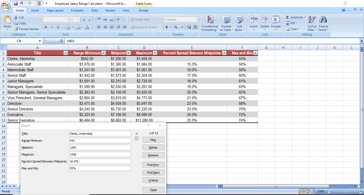Apply Comma Style number format

point(182,27)
